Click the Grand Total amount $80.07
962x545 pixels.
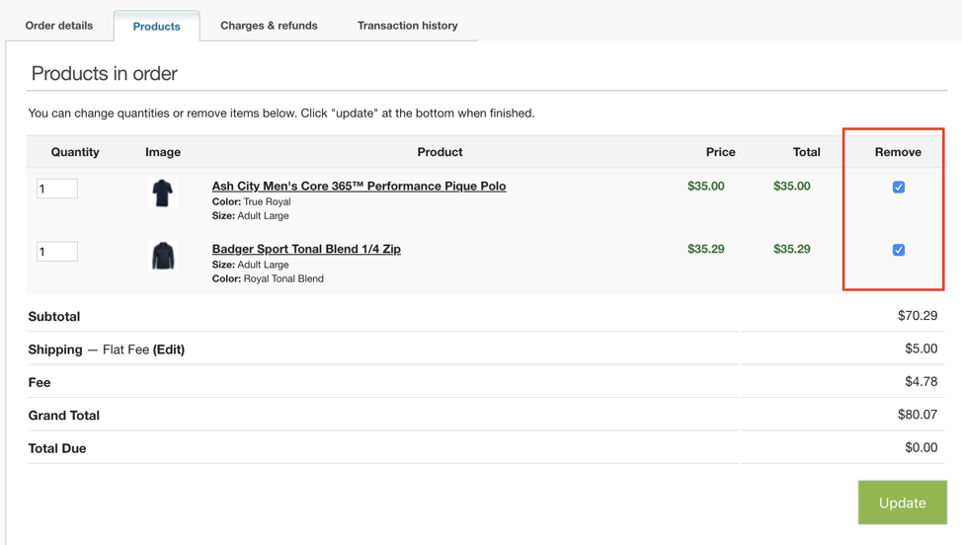coord(918,415)
